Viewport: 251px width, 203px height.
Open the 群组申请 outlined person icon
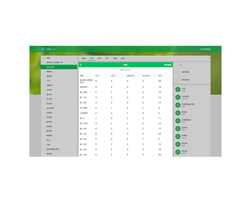coord(178,80)
